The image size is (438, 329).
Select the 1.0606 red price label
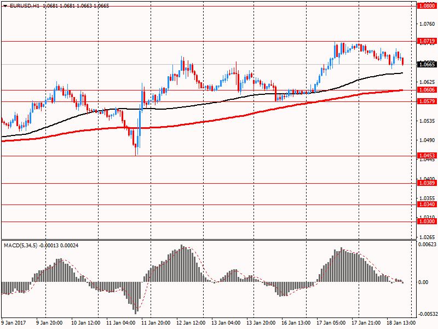pos(426,90)
